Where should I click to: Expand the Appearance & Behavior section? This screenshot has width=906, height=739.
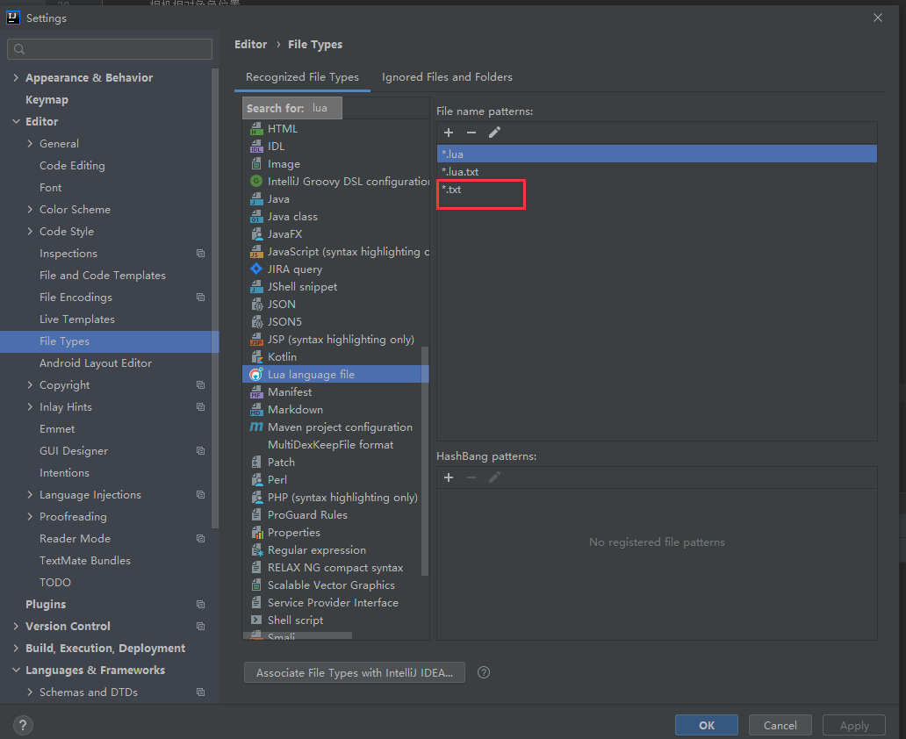click(16, 78)
